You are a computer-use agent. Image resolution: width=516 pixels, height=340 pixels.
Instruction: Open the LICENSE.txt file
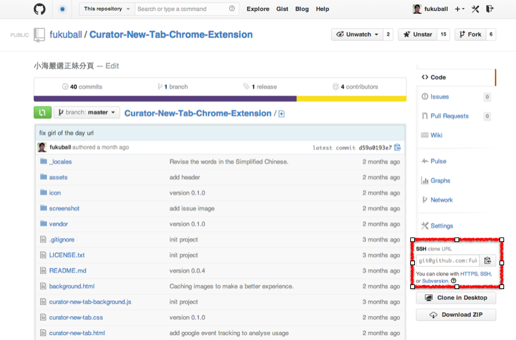(x=67, y=255)
